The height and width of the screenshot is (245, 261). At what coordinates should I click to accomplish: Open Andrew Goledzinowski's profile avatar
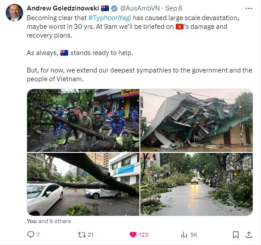coord(14,13)
